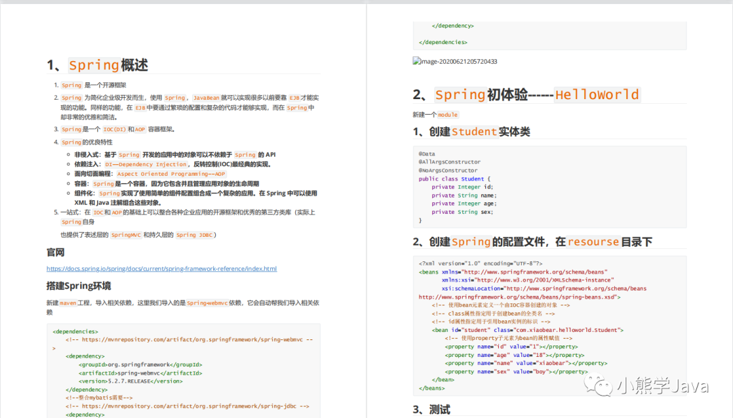Click the heading '2、Spring初体验------HelloWorld'
Screen dimensions: 733x418
coord(527,95)
